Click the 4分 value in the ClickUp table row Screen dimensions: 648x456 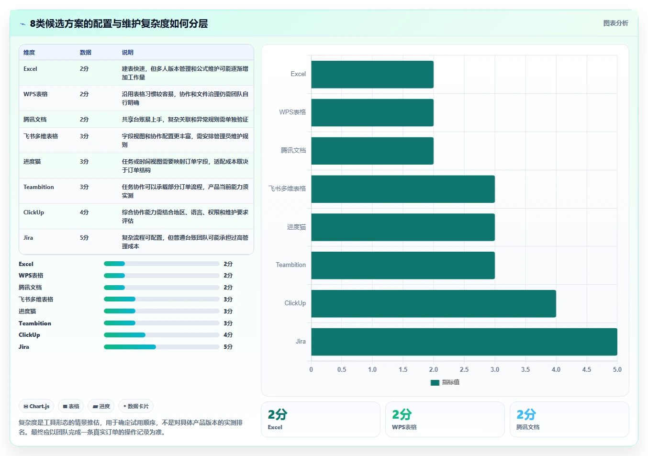point(84,212)
